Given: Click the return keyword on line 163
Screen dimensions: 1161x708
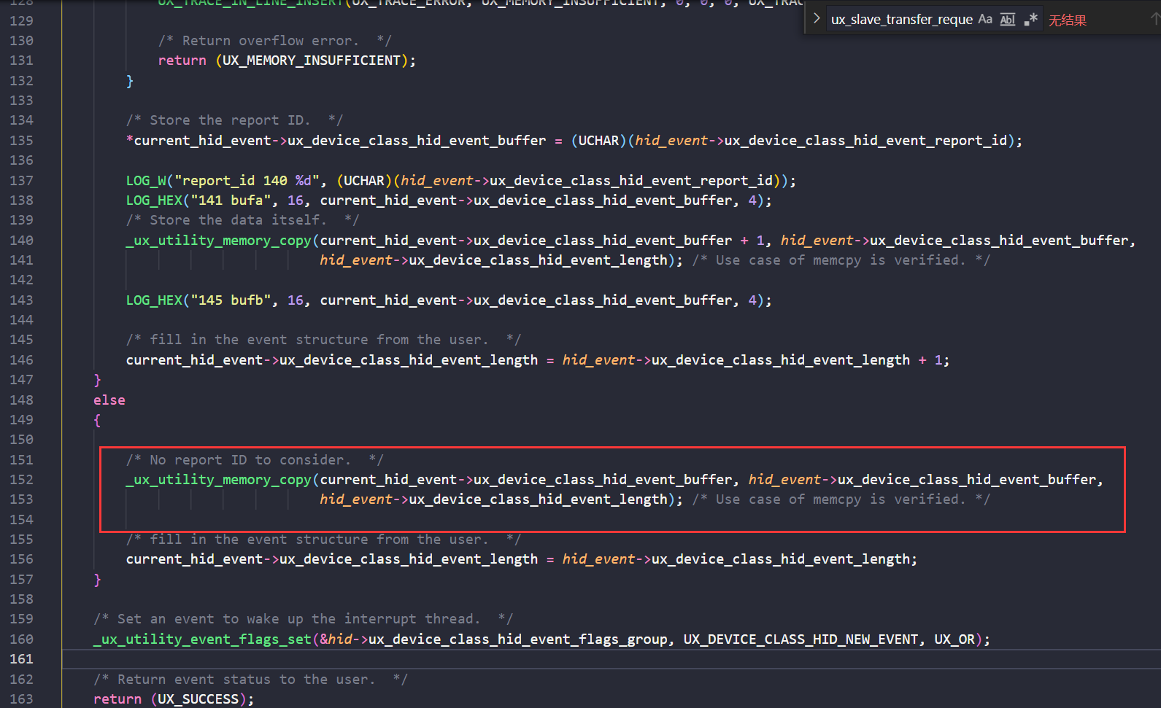Looking at the screenshot, I should (117, 699).
